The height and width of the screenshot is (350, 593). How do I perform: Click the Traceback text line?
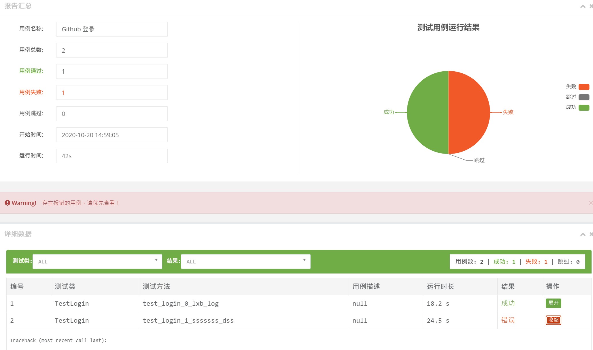pos(58,340)
